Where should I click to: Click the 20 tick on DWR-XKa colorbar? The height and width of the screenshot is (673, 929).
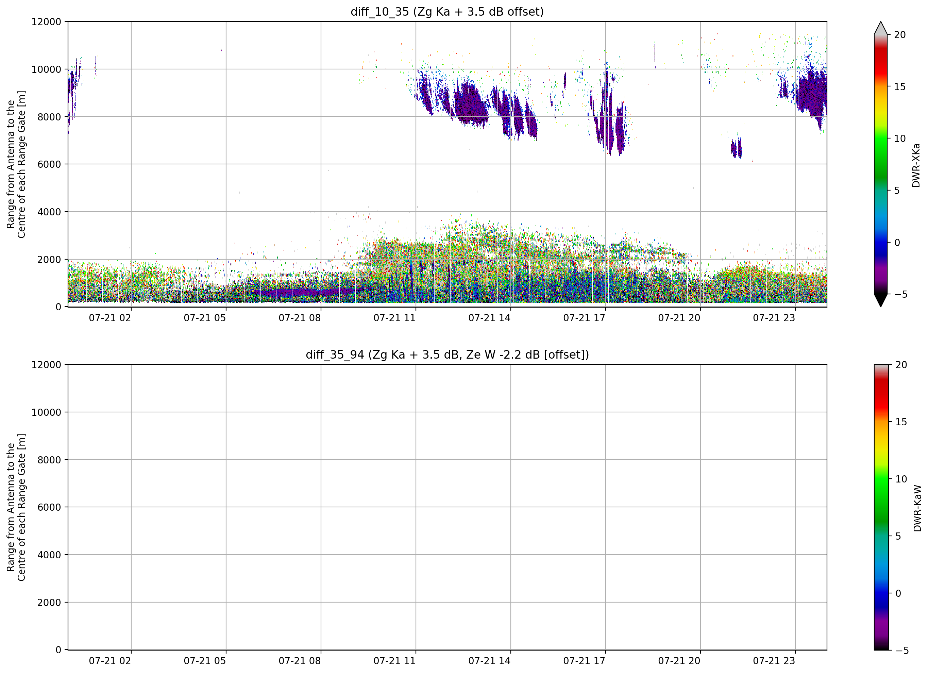point(899,35)
